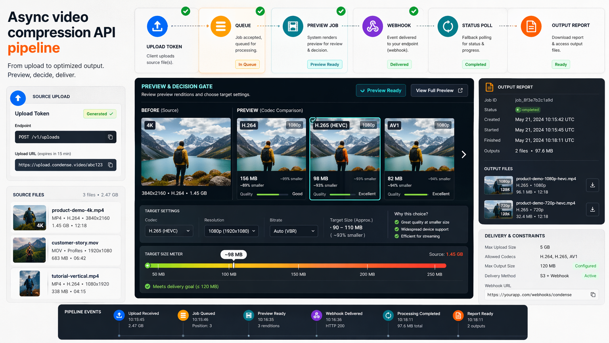This screenshot has height=343, width=609.
Task: Click the 720p output file thumbnail
Action: point(498,210)
